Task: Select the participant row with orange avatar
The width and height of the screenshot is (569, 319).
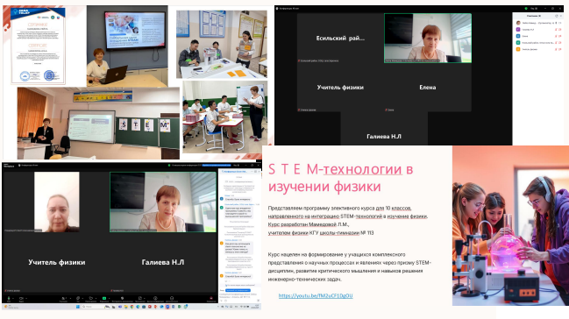Action: [538, 49]
